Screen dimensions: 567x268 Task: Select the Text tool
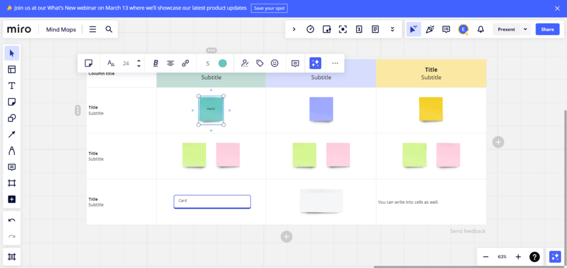point(12,86)
